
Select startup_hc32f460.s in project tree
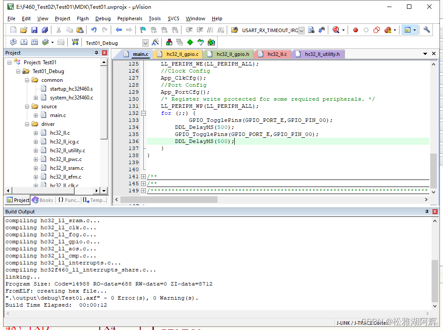coord(71,89)
